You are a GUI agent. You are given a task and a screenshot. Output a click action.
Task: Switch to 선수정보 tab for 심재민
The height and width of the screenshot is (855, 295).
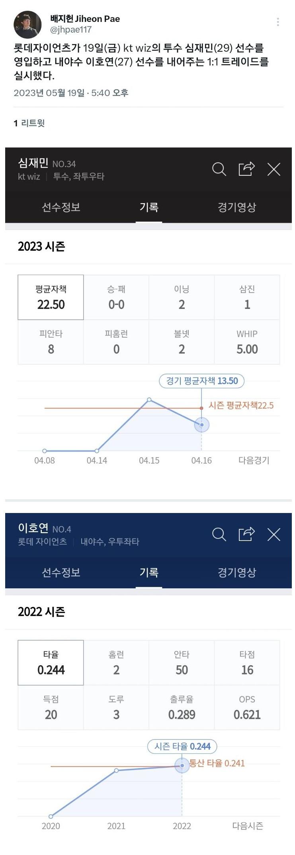tap(61, 207)
